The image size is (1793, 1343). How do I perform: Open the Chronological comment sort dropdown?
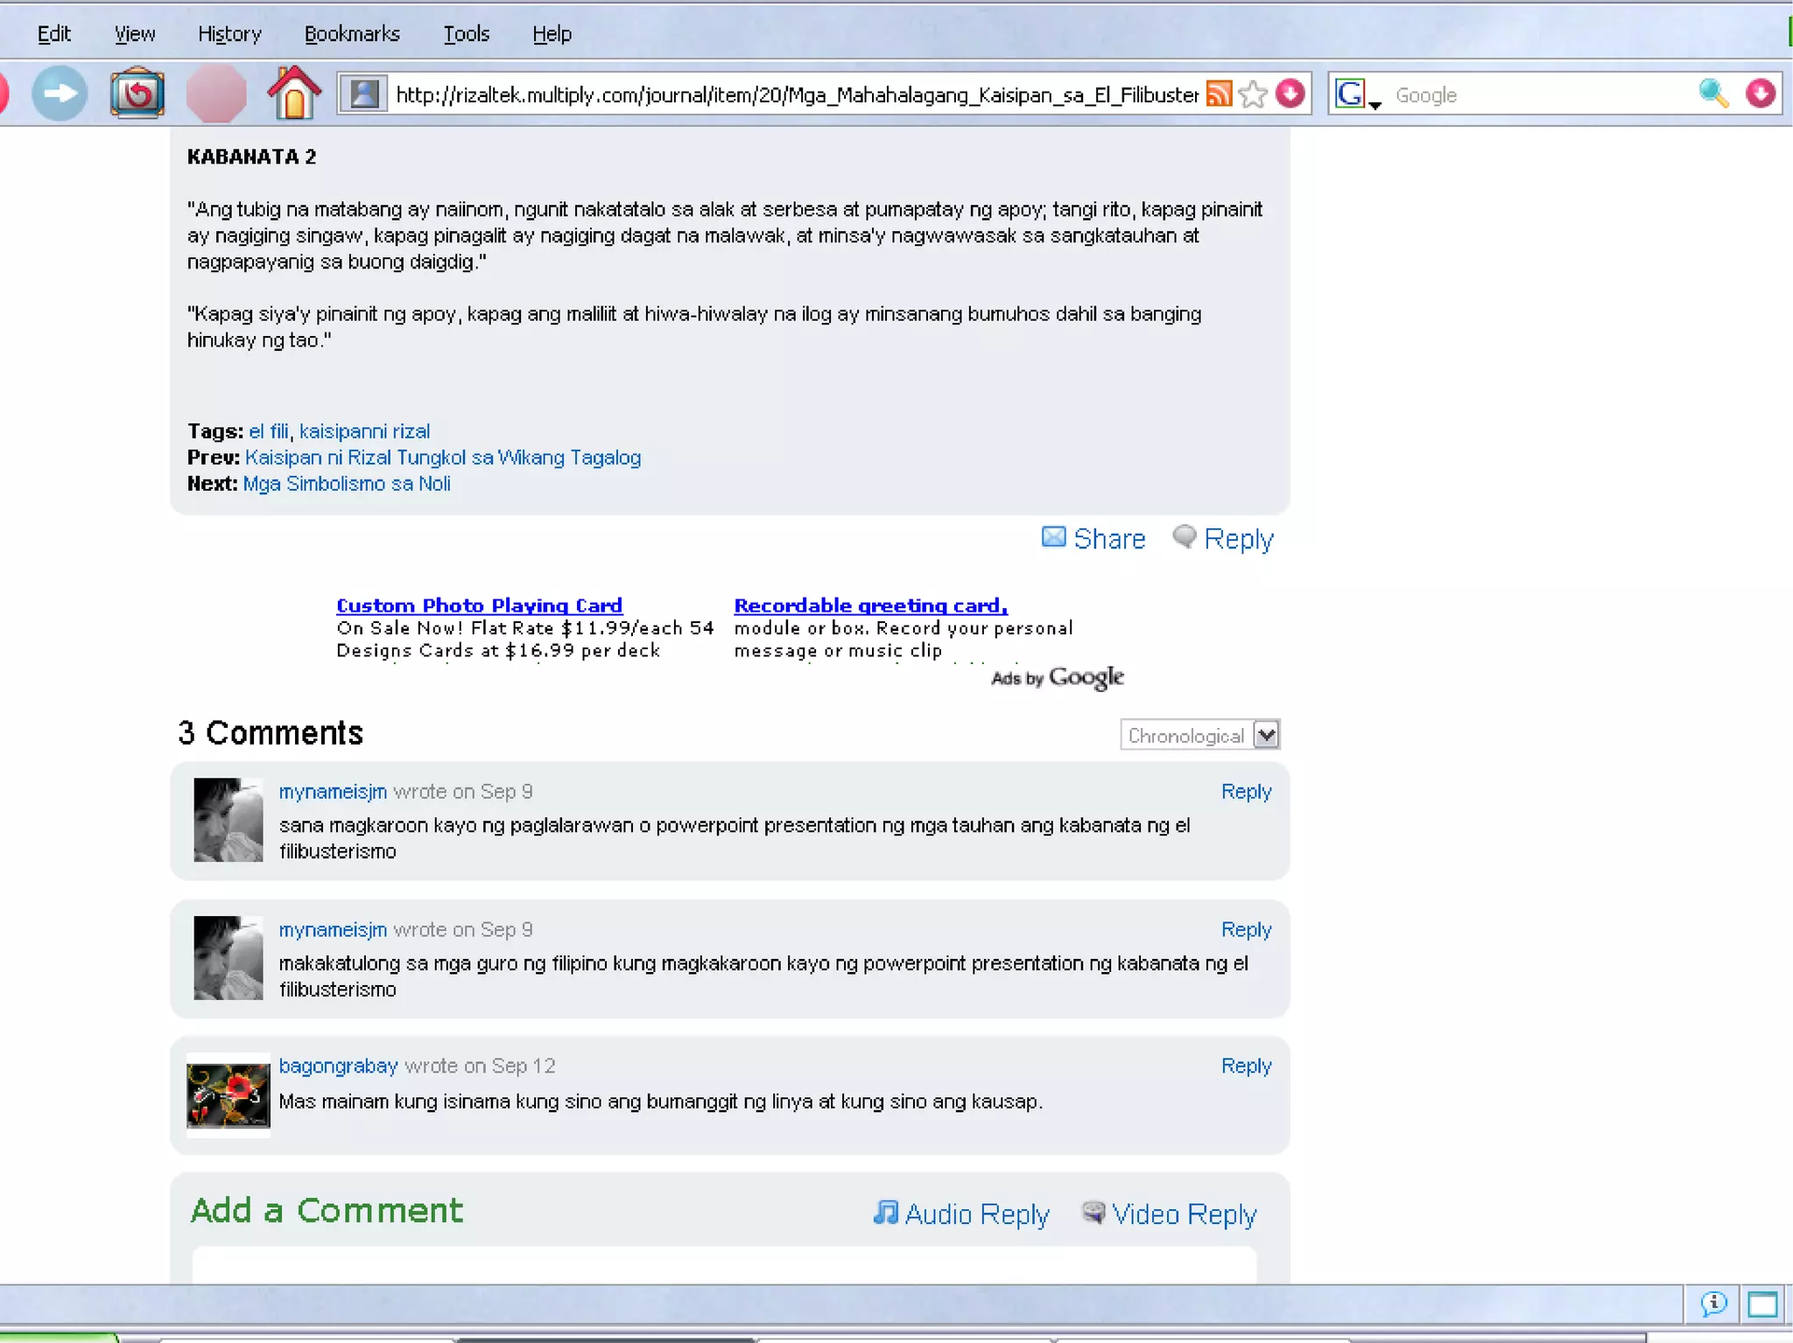pos(1199,735)
